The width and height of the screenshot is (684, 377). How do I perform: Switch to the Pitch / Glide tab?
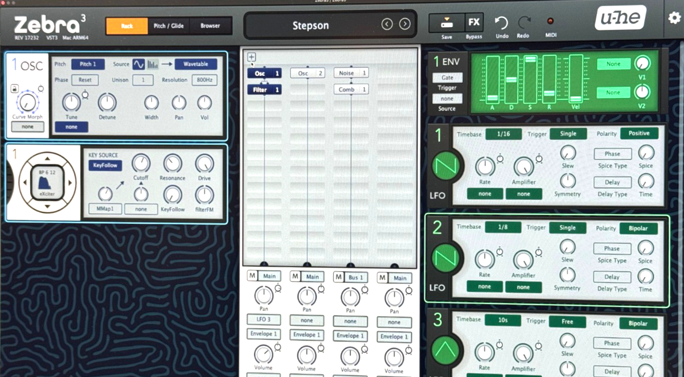tap(168, 26)
